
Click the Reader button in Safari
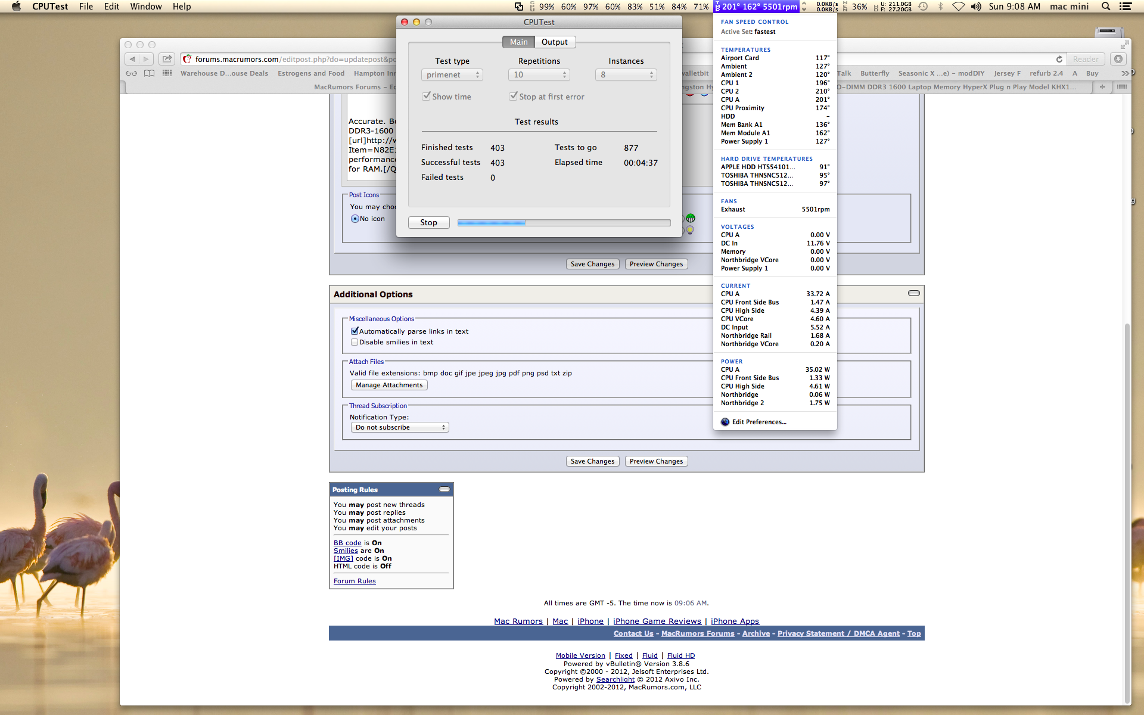click(x=1086, y=59)
